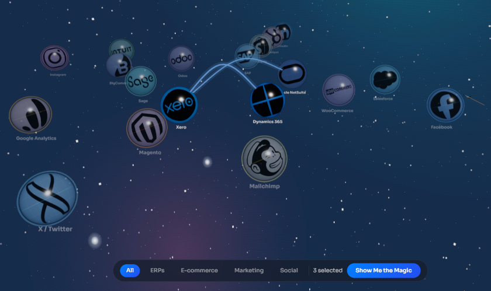Click the "Mailchimp" label text
The width and height of the screenshot is (491, 291).
pos(265,186)
